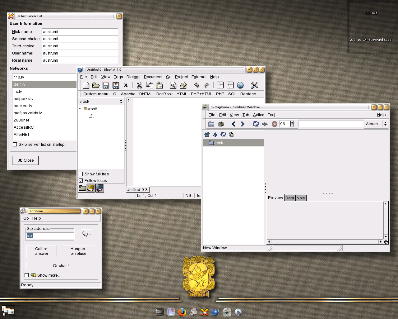The height and width of the screenshot is (319, 398).
Task: Click the Home icon in GImageView directory panel
Action: (x=207, y=134)
